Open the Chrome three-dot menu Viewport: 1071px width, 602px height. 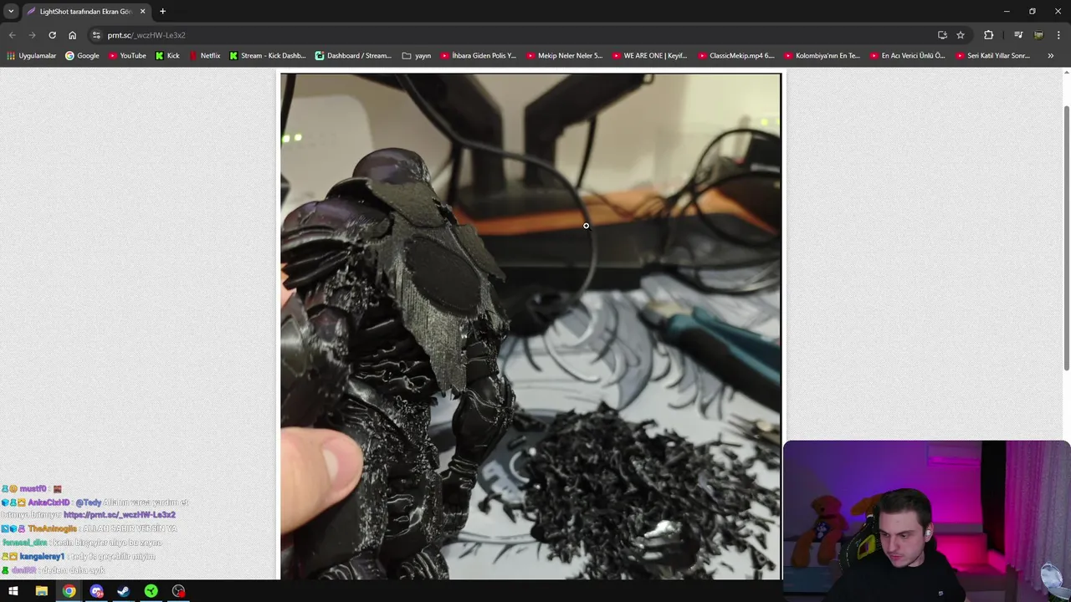click(1058, 35)
